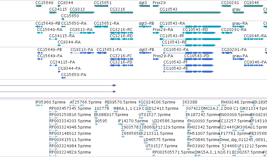The width and height of the screenshot is (267, 157).
Task: Click the 363388 feature label
Action: click(190, 102)
